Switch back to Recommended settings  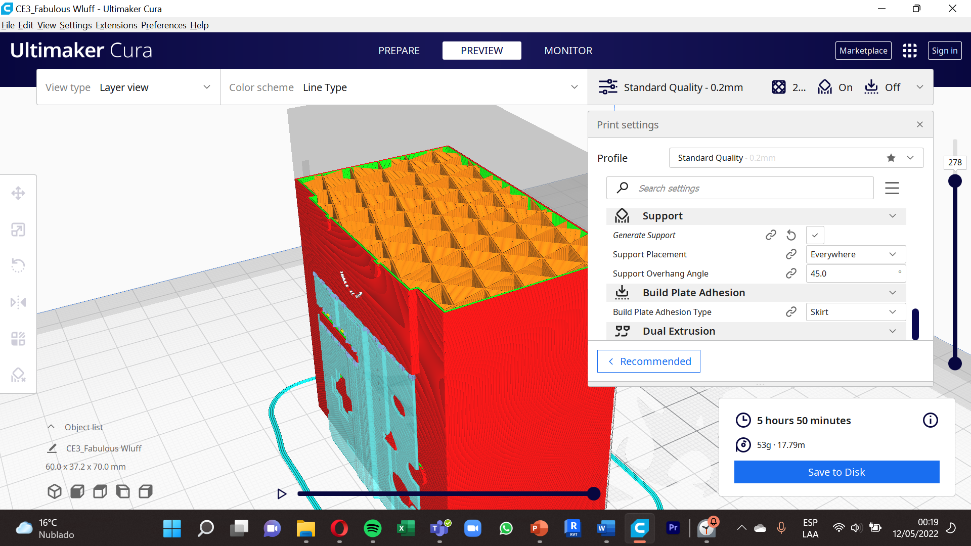click(649, 361)
